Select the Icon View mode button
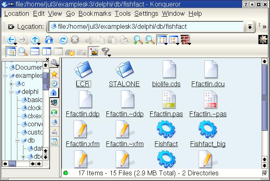 [x=162, y=40]
